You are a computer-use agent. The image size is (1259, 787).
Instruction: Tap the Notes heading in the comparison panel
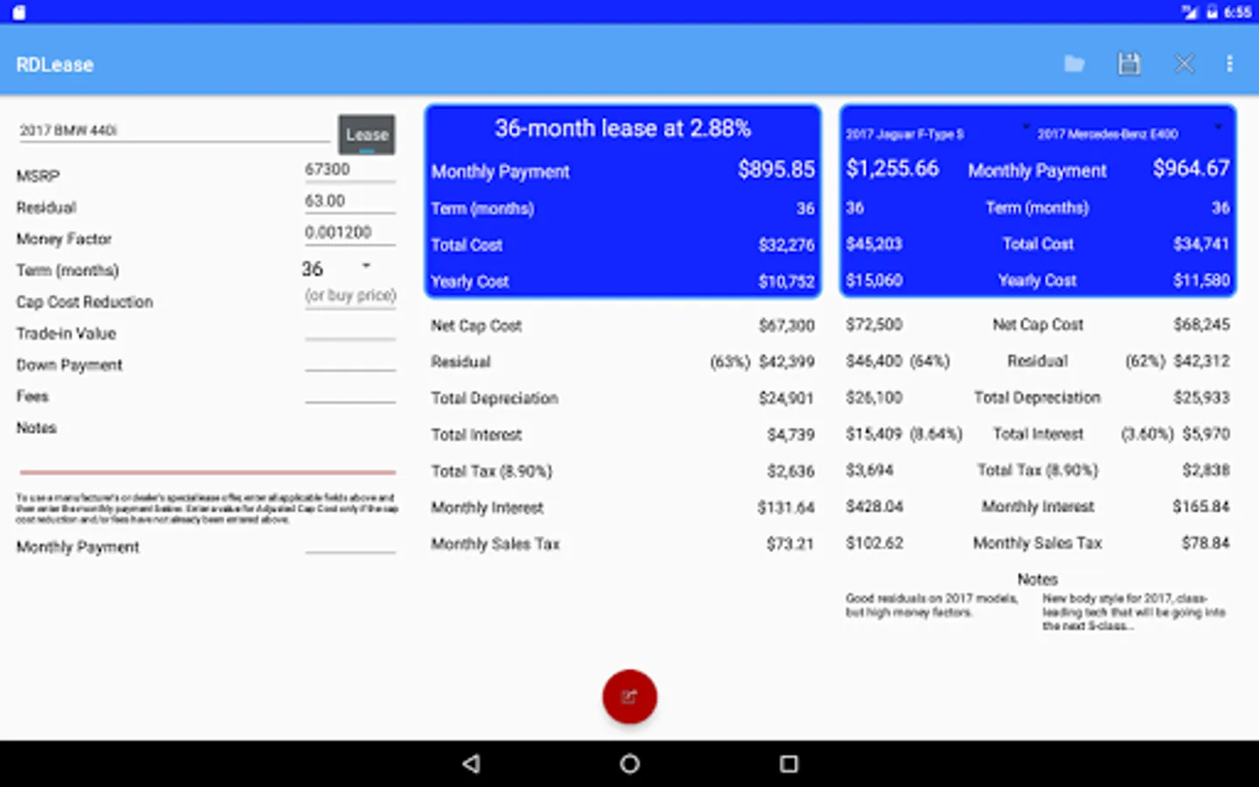click(1037, 580)
